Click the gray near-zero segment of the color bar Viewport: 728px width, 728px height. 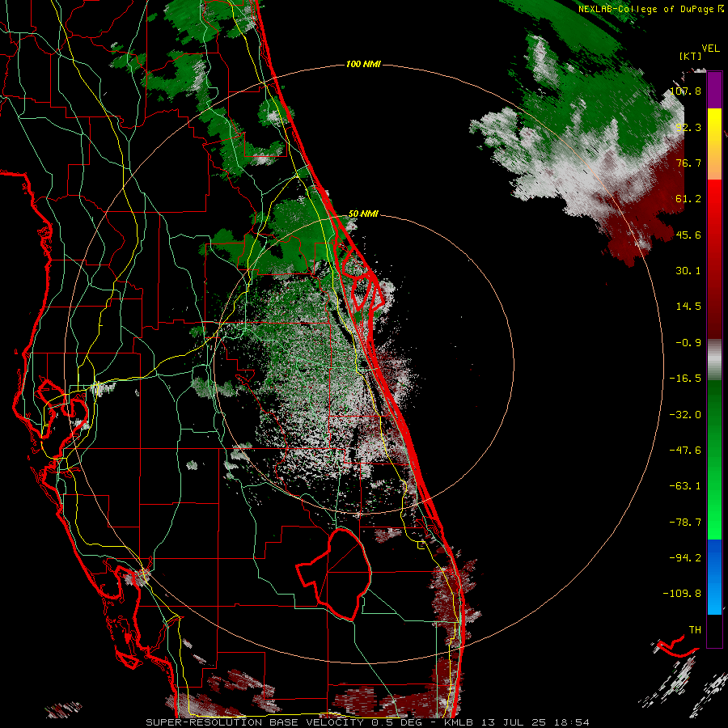point(714,360)
